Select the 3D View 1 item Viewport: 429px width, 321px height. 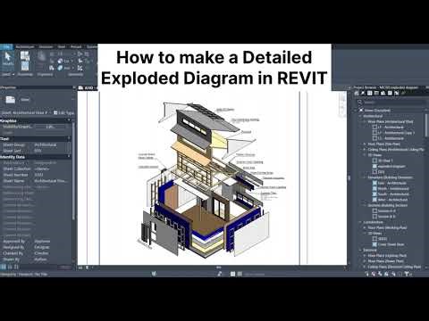pos(385,160)
